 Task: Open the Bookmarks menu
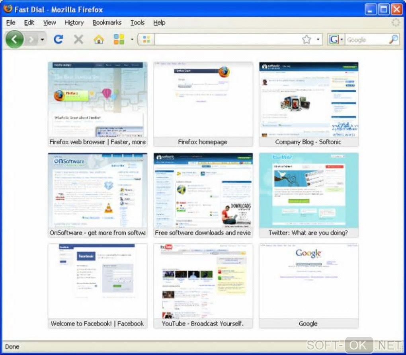pyautogui.click(x=107, y=23)
